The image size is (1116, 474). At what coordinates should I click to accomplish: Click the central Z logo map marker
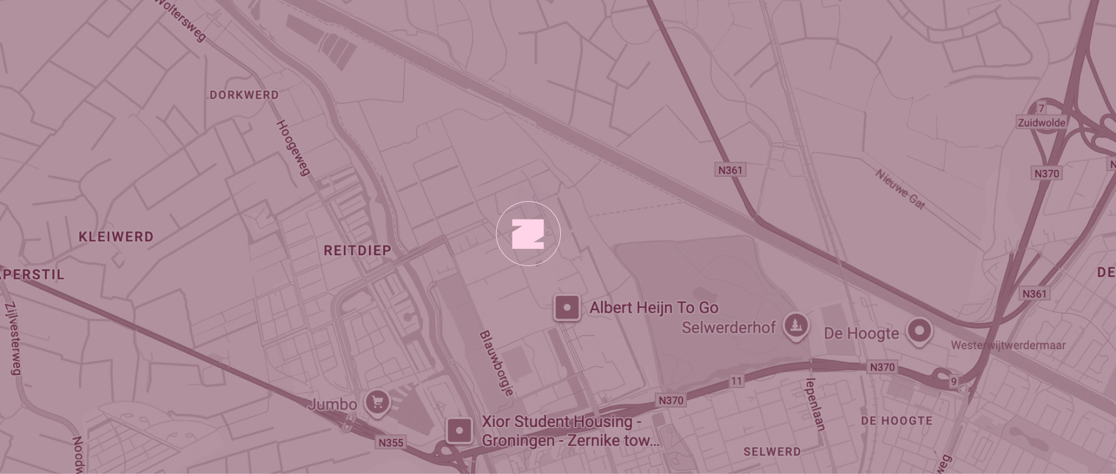[528, 234]
